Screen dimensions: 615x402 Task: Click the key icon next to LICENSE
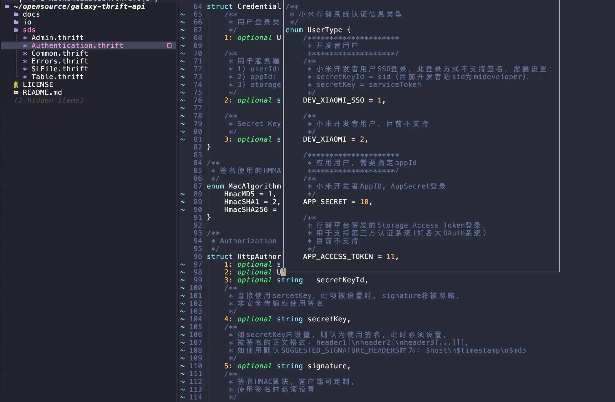tap(16, 84)
